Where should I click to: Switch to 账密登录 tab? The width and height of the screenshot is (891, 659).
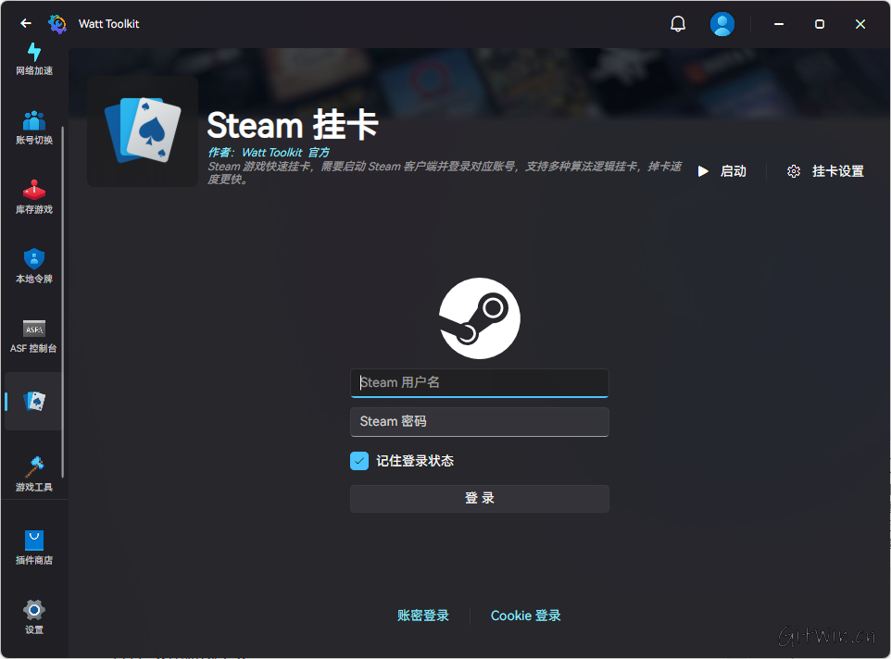coord(422,615)
